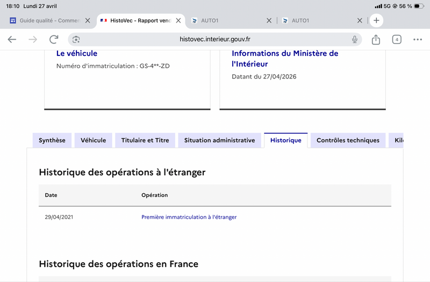This screenshot has width=430, height=282.
Task: Go back with the browser back arrow
Action: click(x=12, y=39)
